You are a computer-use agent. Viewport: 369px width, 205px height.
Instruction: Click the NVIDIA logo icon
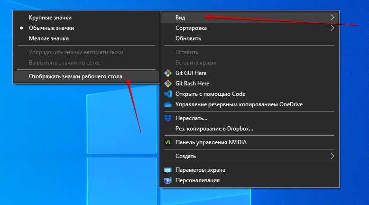coord(168,142)
